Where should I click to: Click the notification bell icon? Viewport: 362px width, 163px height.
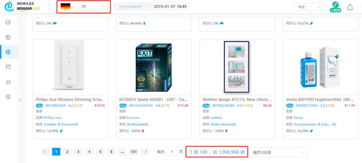coord(350,7)
